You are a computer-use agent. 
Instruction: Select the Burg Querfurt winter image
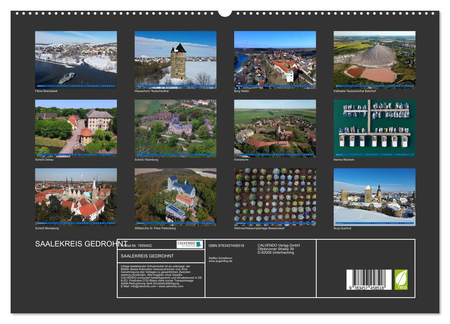click(374, 197)
